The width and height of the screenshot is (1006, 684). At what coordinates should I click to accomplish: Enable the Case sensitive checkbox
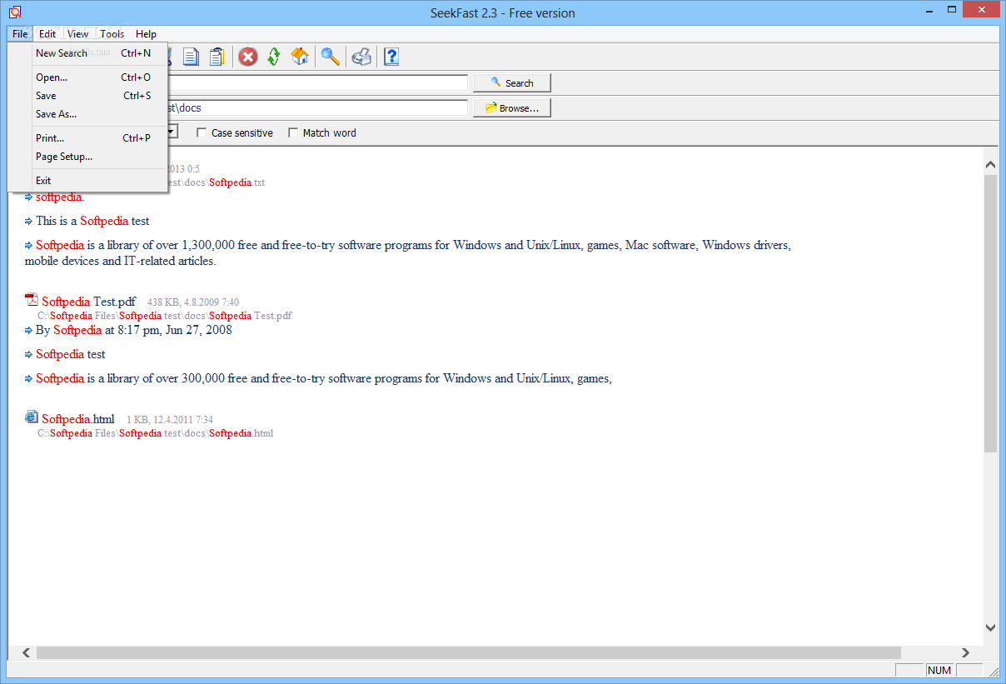click(202, 132)
